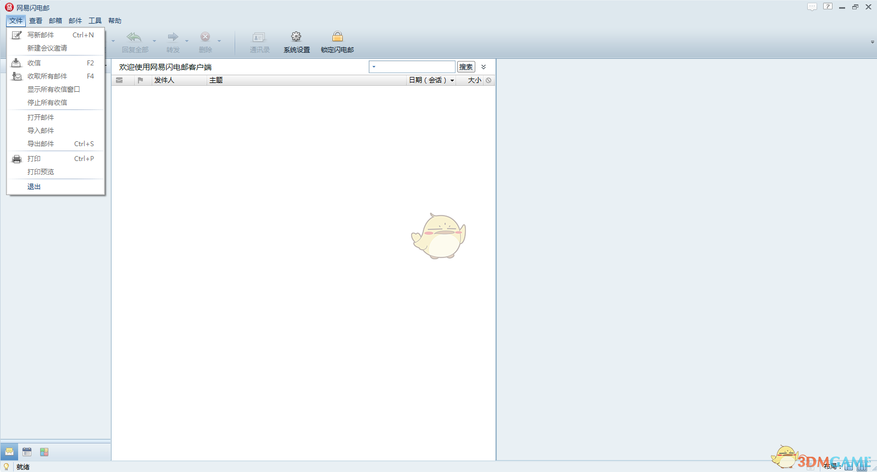This screenshot has width=877, height=472.
Task: Select 停止所有收信 menu entry
Action: pyautogui.click(x=55, y=103)
